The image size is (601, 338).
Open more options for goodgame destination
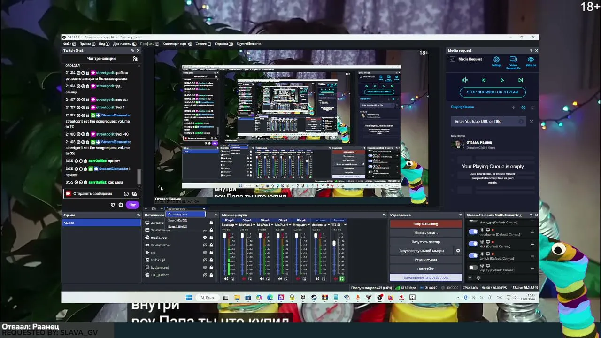(x=532, y=232)
